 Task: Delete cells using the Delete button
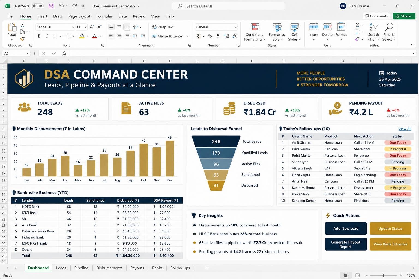[x=327, y=32]
